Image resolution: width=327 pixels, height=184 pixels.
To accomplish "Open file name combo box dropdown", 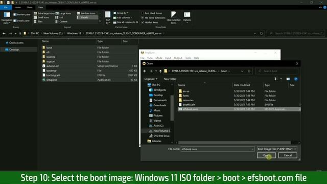I will pos(252,149).
